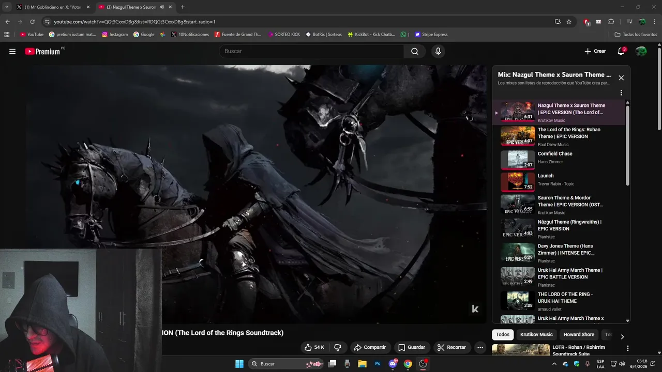
Task: Open the 10Notificaciones bookmark
Action: (x=190, y=35)
